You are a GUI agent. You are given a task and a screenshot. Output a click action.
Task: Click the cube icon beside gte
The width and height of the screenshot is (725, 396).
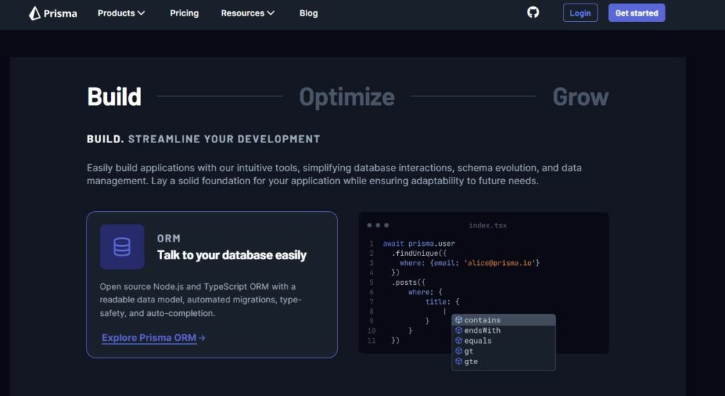(459, 361)
